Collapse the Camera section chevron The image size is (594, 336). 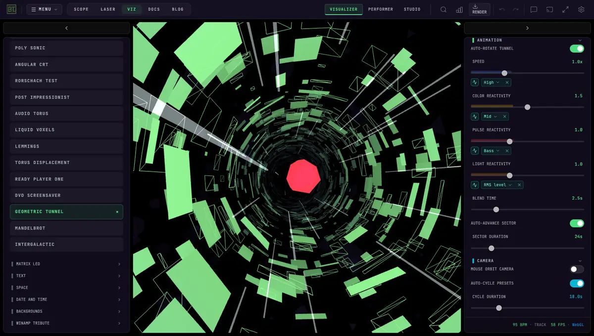(x=580, y=260)
